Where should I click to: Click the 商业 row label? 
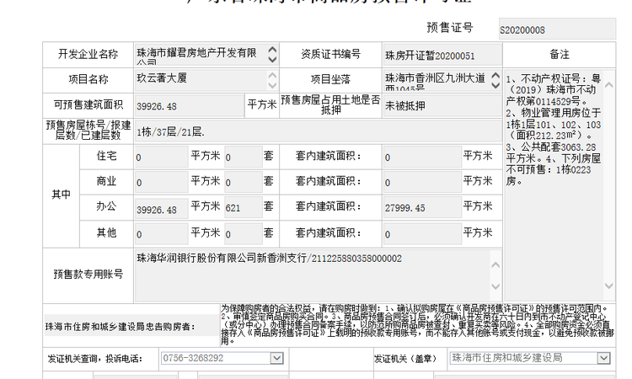click(106, 181)
